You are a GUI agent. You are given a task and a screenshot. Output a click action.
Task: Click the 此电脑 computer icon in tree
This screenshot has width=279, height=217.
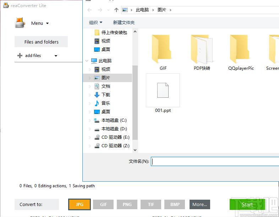(x=94, y=61)
